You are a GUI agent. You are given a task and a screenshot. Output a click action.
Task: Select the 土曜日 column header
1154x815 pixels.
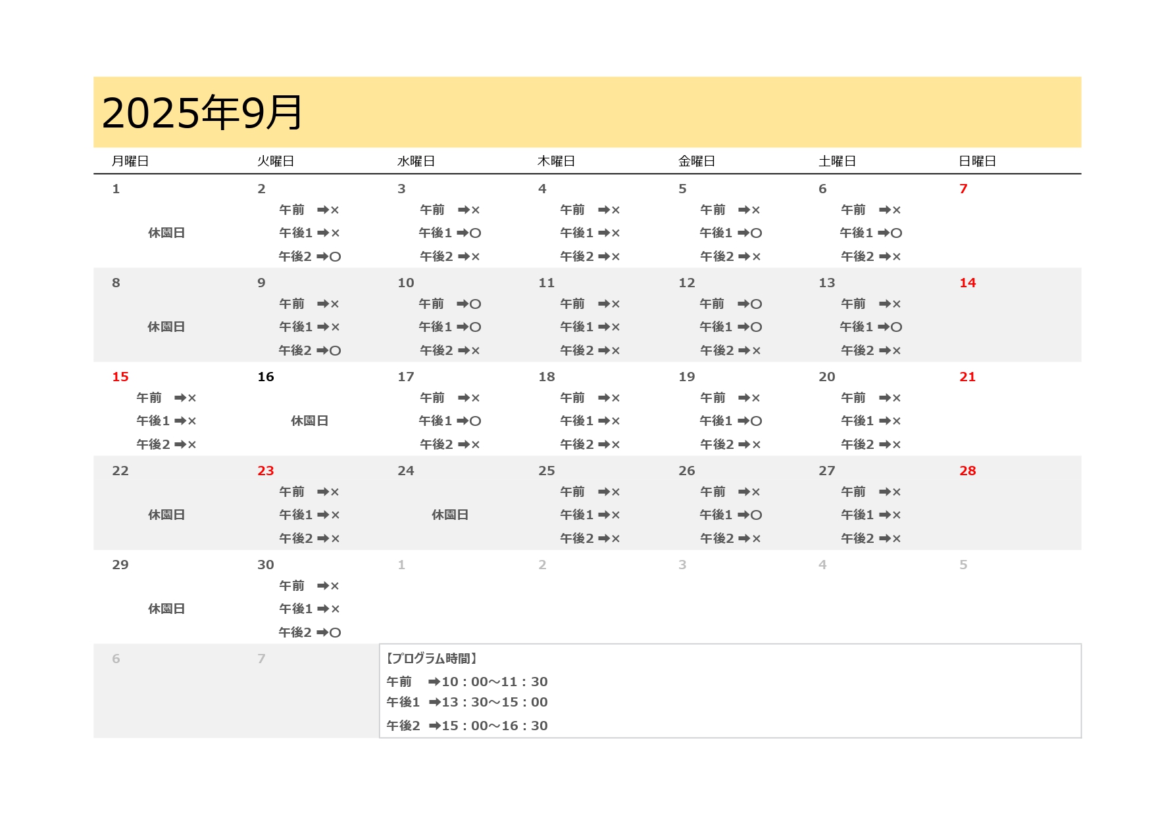coord(837,161)
